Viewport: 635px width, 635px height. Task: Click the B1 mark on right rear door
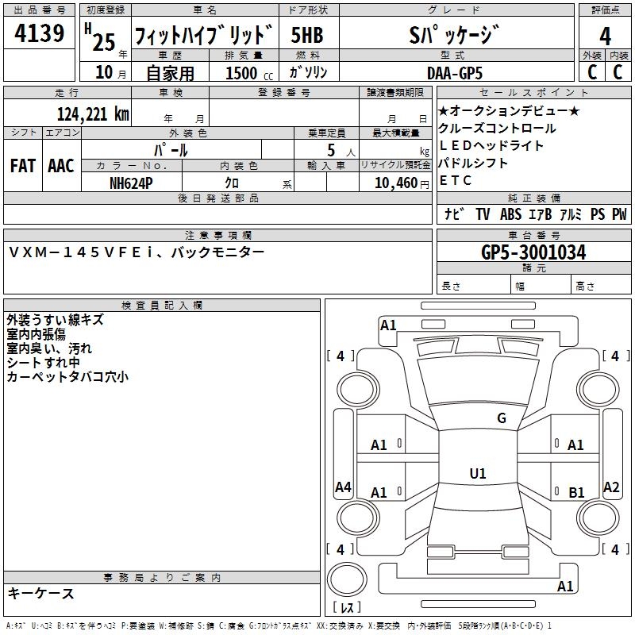pyautogui.click(x=576, y=492)
